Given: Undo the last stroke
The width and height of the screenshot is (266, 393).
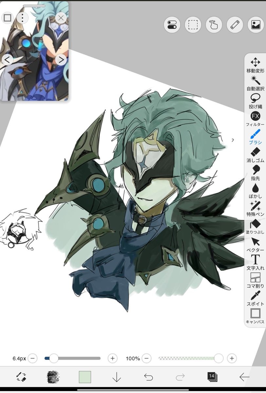Looking at the screenshot, I should pos(148,377).
